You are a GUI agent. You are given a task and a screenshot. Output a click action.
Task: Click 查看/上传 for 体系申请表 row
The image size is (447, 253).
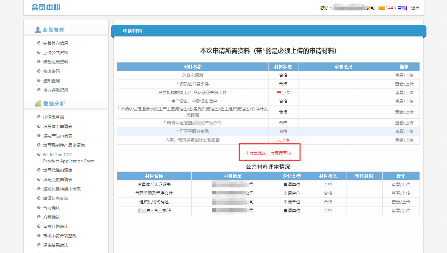pos(404,75)
